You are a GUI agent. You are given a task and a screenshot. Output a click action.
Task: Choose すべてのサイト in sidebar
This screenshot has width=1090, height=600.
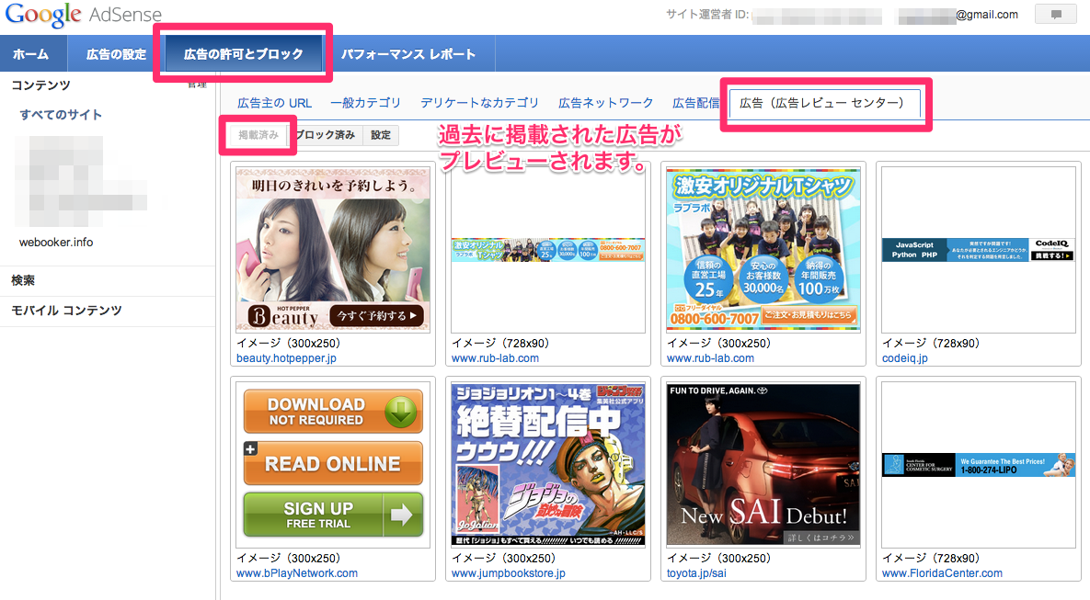click(x=62, y=115)
